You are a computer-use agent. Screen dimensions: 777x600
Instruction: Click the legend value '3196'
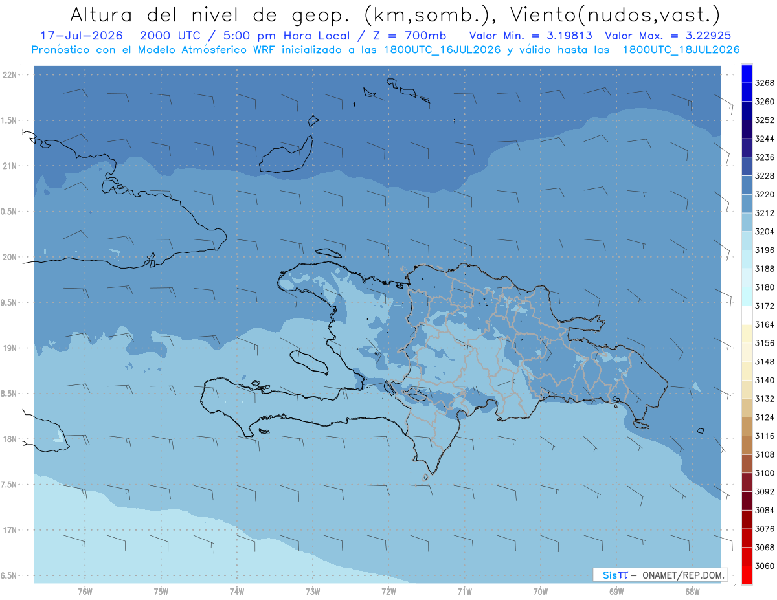765,250
